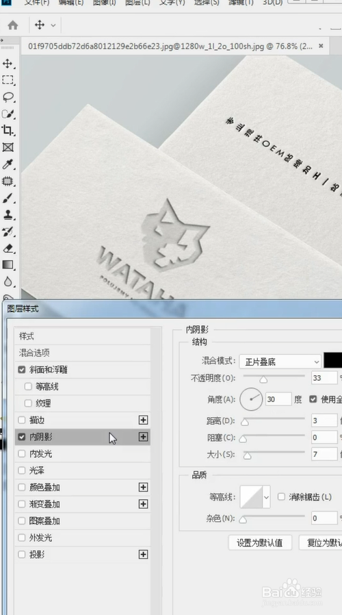This screenshot has height=615, width=342.
Task: Open the 文字 menu
Action: pos(172,2)
